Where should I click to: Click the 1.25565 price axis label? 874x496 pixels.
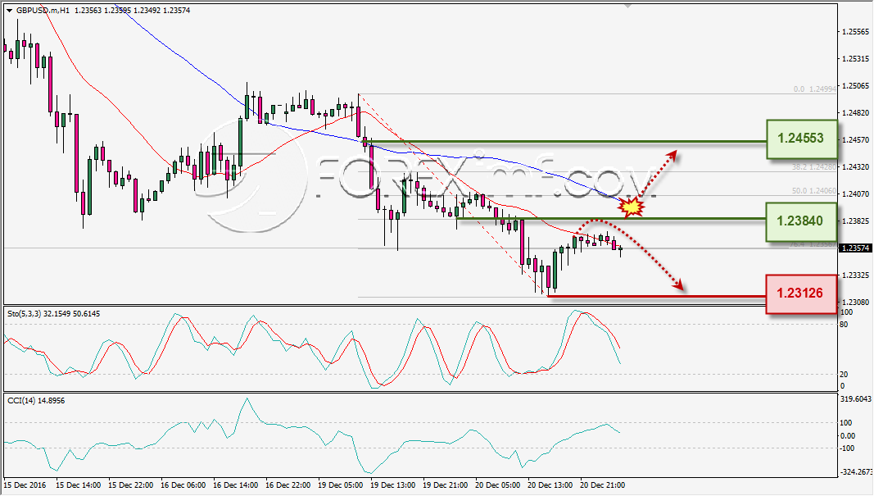pos(857,32)
